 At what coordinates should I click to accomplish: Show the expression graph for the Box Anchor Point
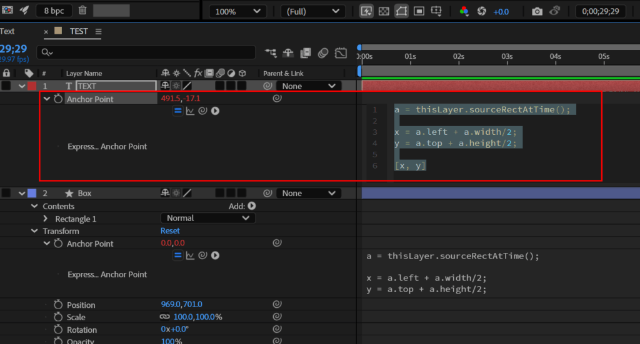coord(190,255)
